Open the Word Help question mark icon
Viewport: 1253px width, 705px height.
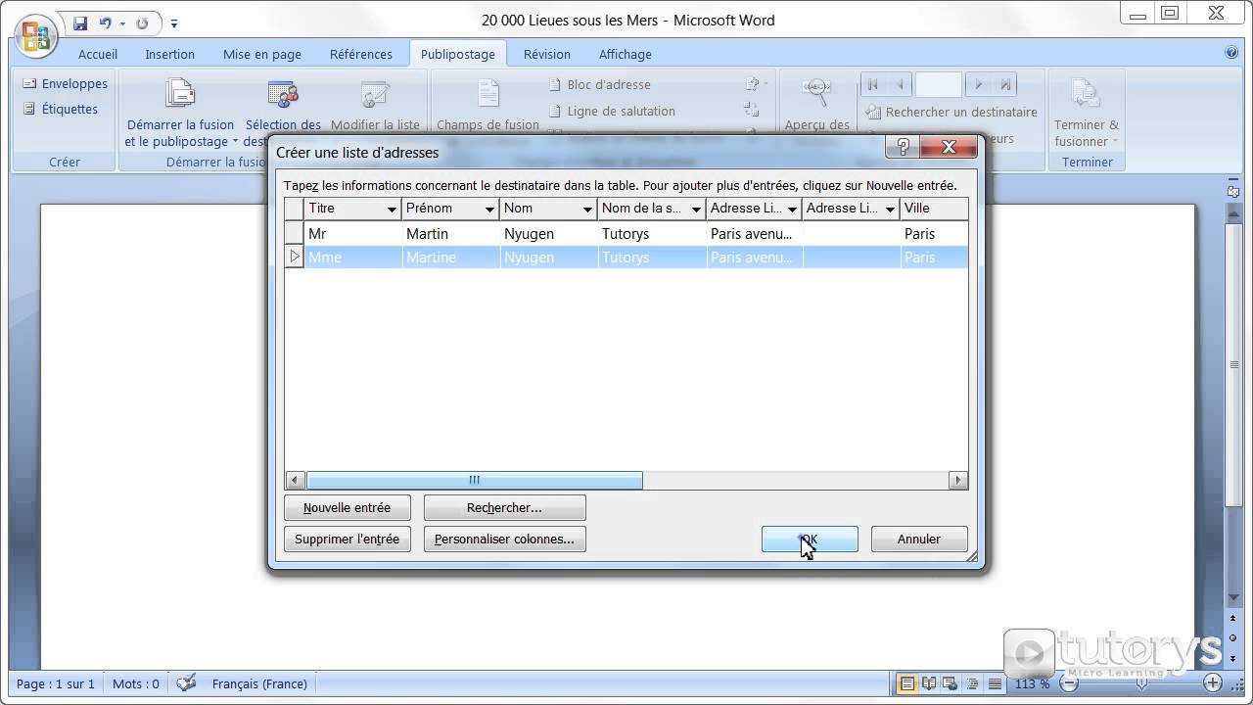coord(1231,53)
